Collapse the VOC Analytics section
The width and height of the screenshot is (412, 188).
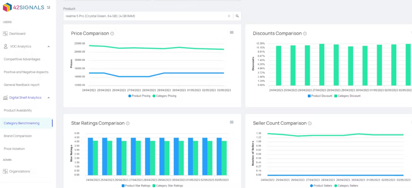49,47
